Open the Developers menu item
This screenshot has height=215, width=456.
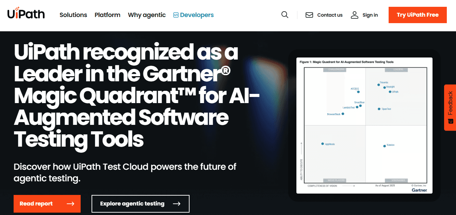tap(193, 15)
